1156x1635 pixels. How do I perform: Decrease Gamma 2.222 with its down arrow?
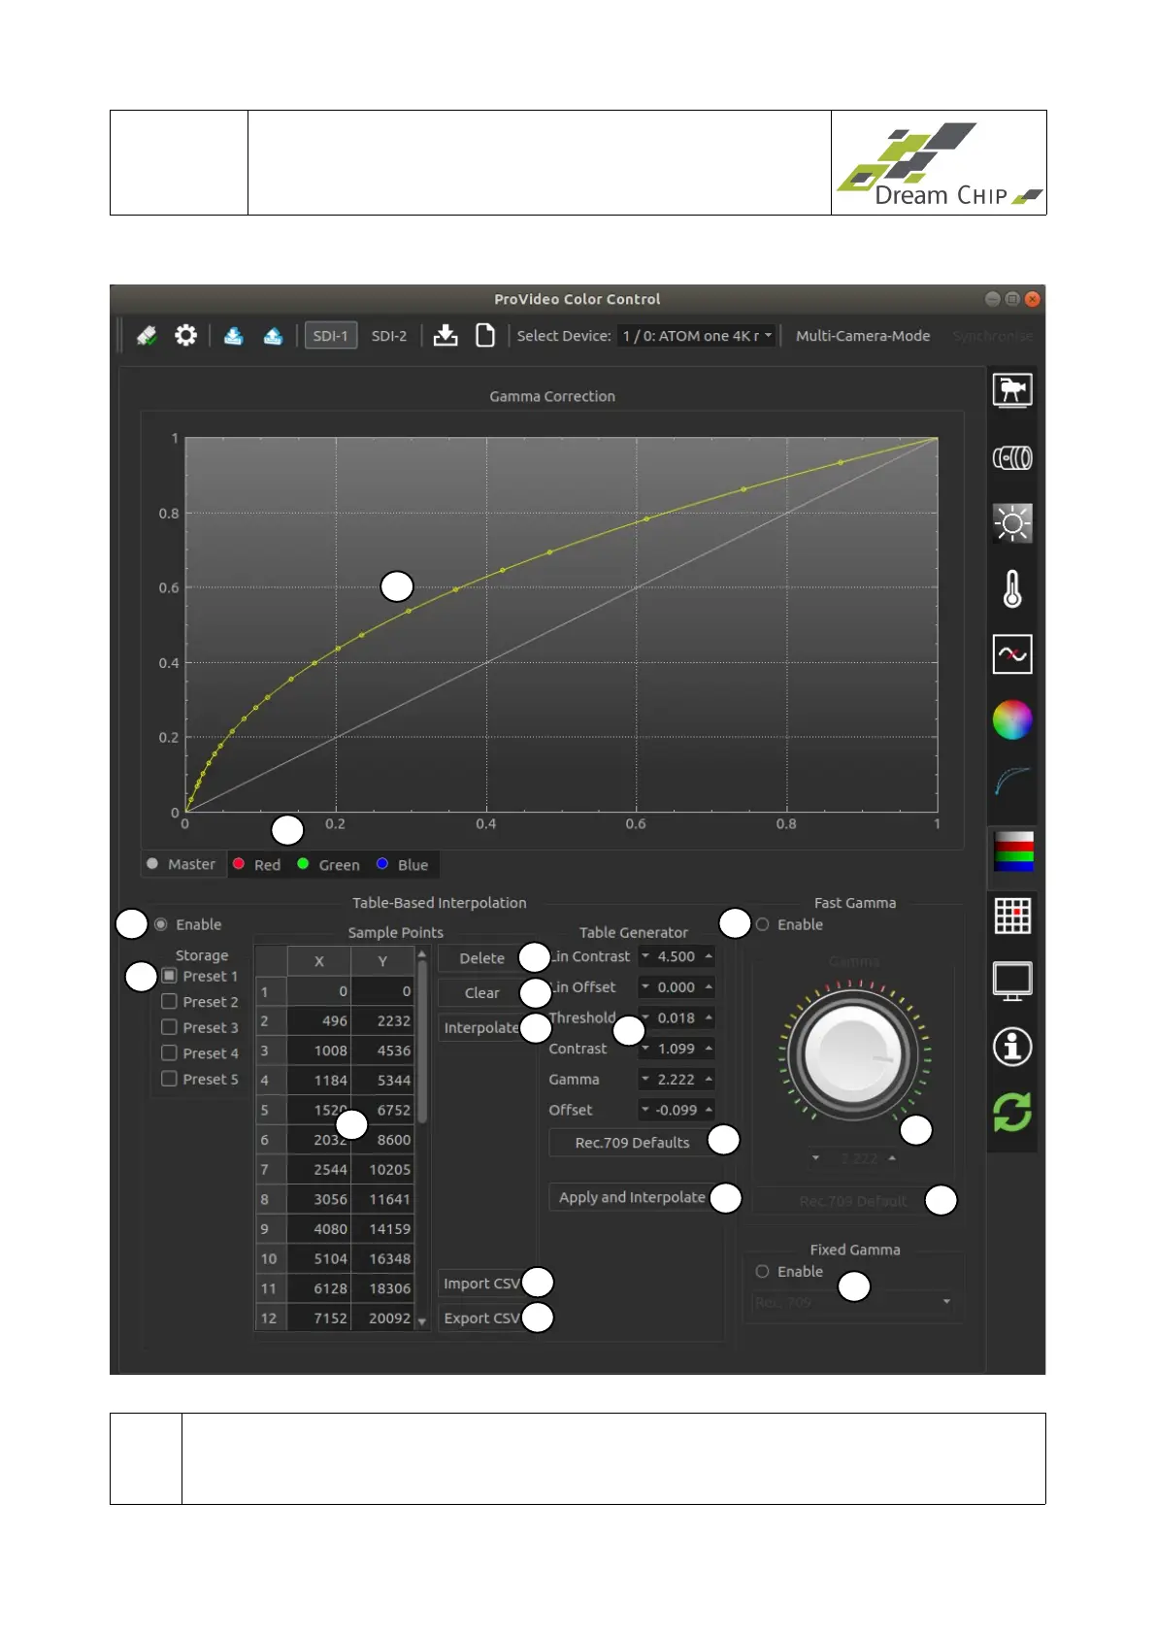coord(645,1080)
